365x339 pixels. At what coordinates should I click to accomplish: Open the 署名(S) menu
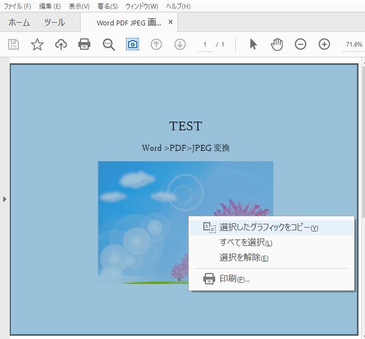pyautogui.click(x=108, y=6)
